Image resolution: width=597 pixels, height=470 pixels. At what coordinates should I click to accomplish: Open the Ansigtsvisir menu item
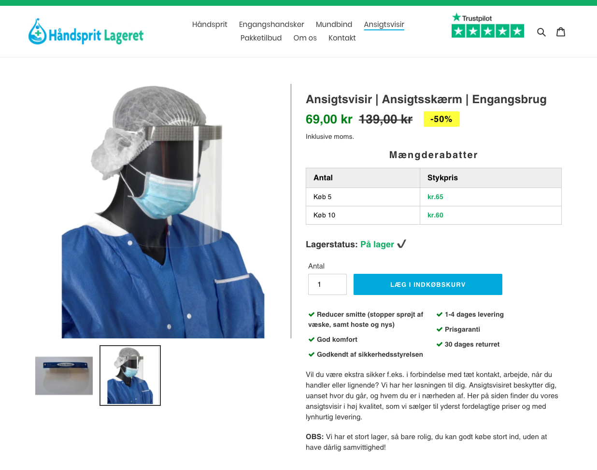coord(384,24)
